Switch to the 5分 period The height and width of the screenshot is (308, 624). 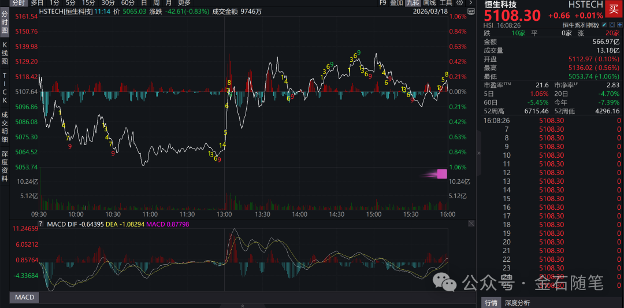[70, 3]
